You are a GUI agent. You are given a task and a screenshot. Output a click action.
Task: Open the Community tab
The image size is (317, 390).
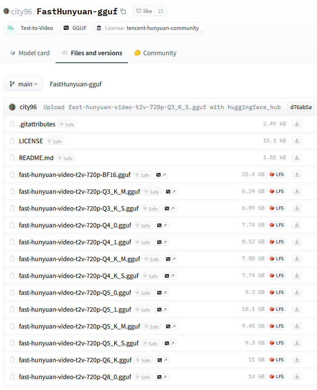(x=155, y=53)
